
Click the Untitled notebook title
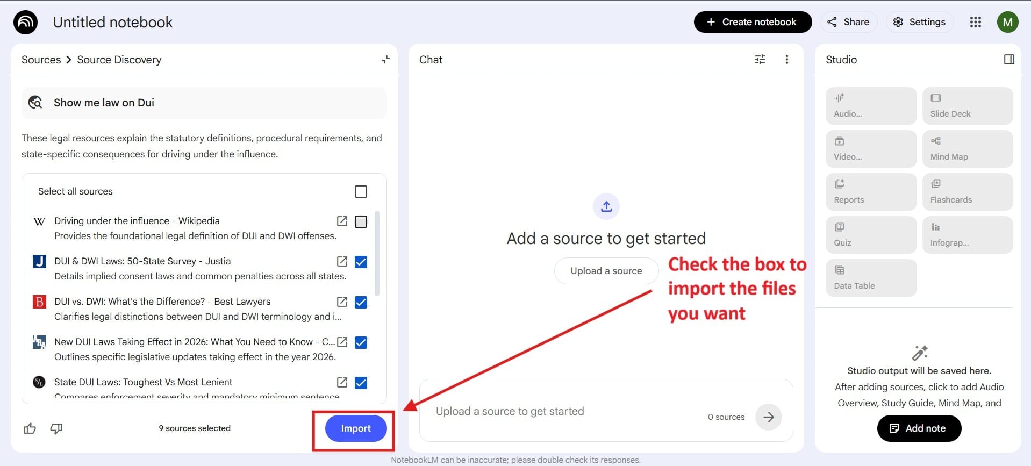tap(113, 22)
